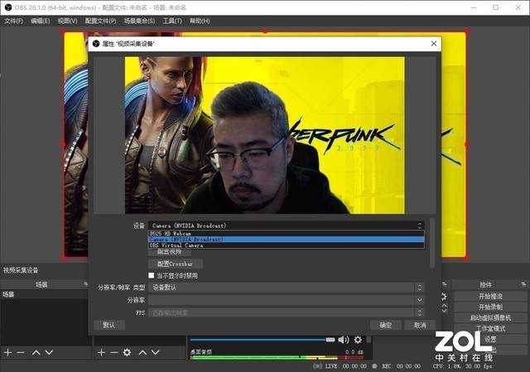The height and width of the screenshot is (372, 530).
Task: Open the 工具(T) menu
Action: pyautogui.click(x=172, y=21)
